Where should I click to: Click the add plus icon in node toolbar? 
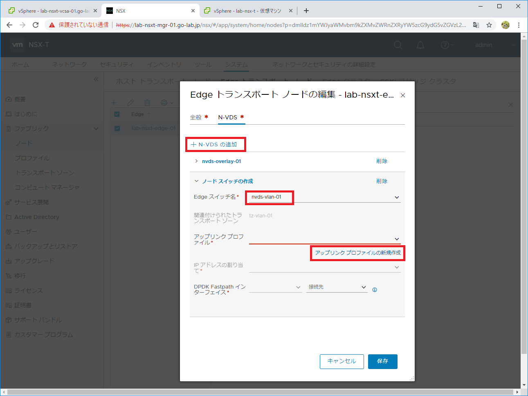click(x=114, y=103)
